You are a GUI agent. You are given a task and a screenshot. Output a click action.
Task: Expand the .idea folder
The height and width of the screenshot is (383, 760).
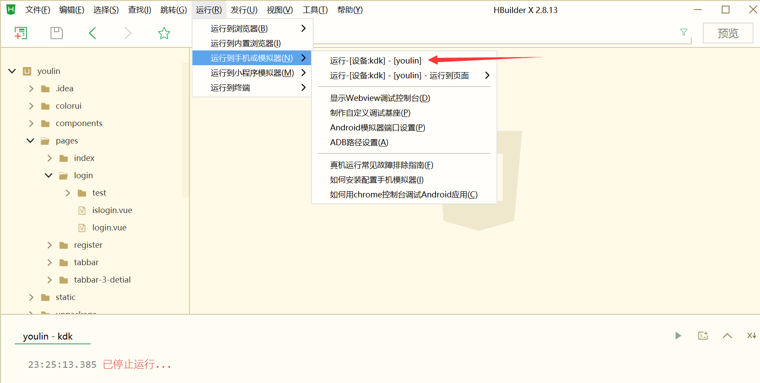click(31, 89)
